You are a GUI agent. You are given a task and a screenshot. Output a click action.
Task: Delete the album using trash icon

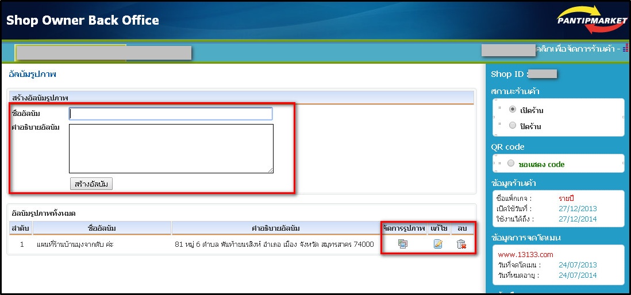pos(461,244)
